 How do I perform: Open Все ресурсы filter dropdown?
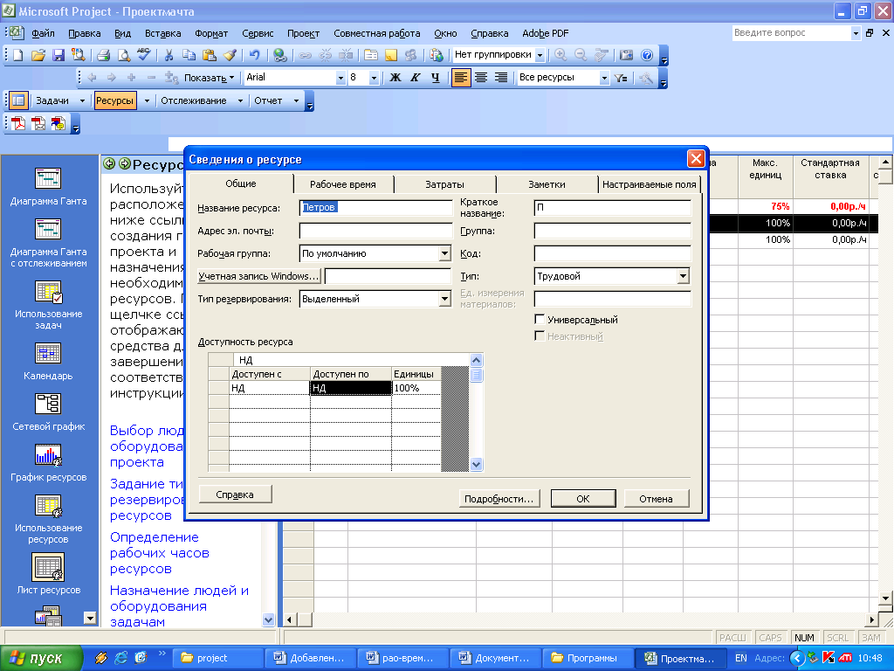[x=604, y=78]
